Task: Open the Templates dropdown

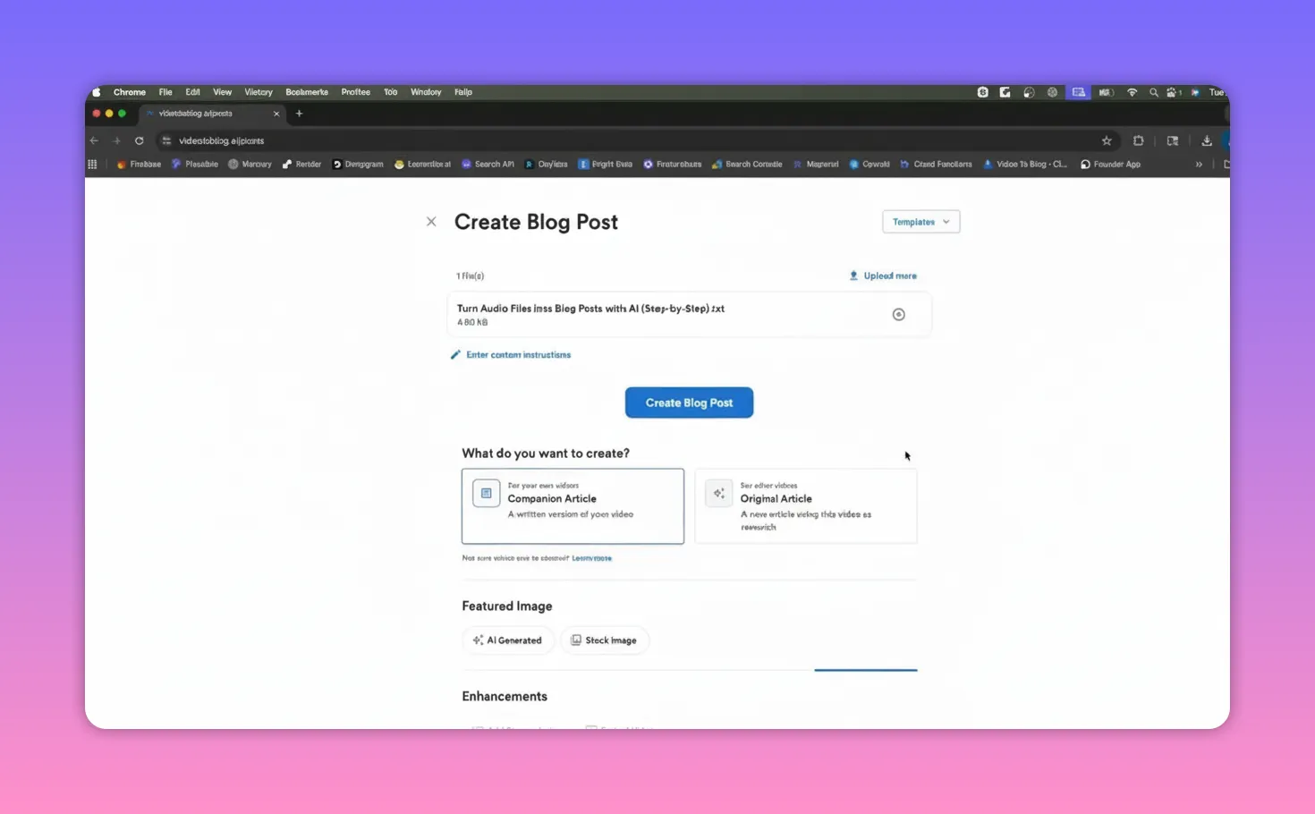Action: 920,221
